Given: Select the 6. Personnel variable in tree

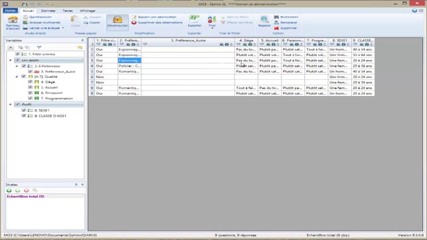Looking at the screenshot, I should tap(52, 93).
